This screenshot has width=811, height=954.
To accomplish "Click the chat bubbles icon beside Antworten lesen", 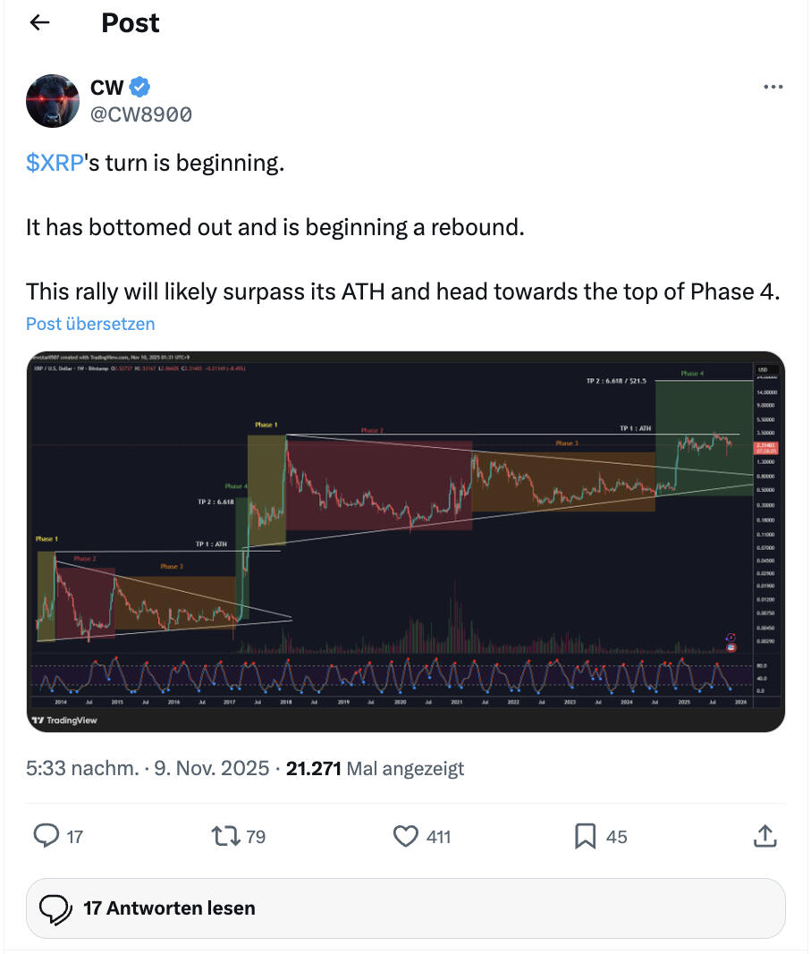I will pos(56,908).
